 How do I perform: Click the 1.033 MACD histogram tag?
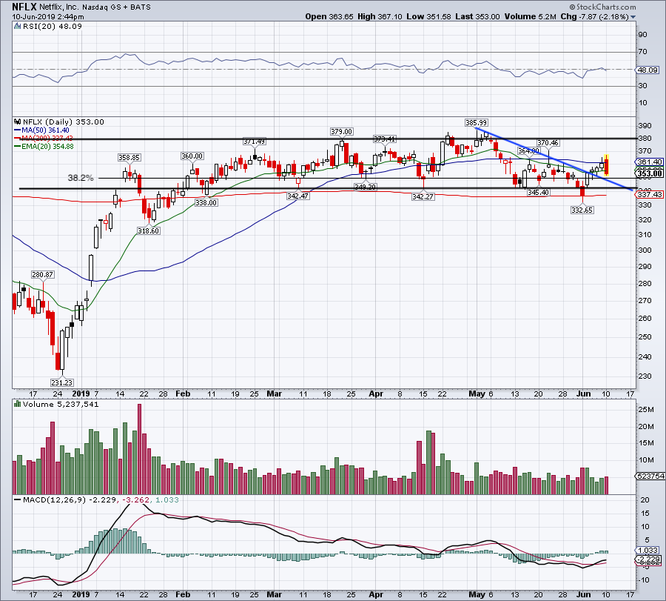(x=648, y=551)
